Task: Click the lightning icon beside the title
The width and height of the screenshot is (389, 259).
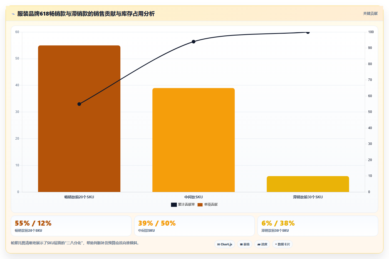Action: point(13,14)
